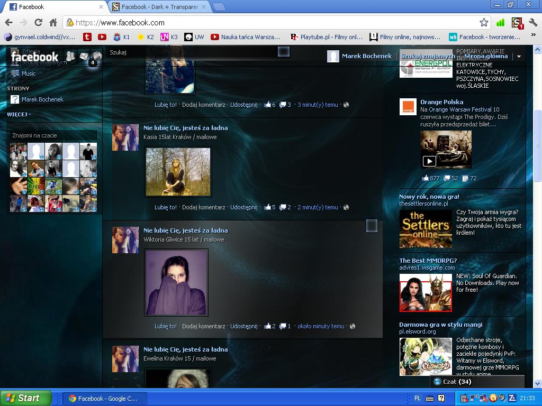
Task: Click The Settlers online ad image
Action: [x=426, y=229]
